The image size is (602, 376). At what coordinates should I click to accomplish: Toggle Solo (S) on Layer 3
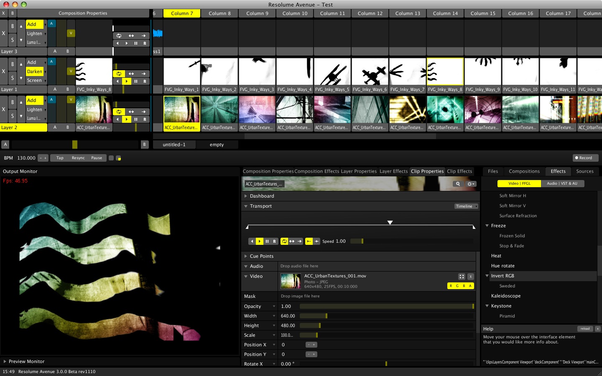tap(13, 40)
